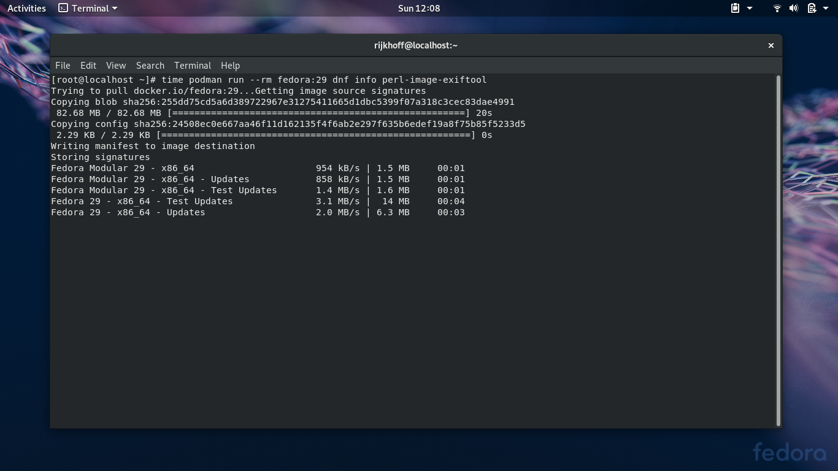Open the Help menu

[x=230, y=66]
